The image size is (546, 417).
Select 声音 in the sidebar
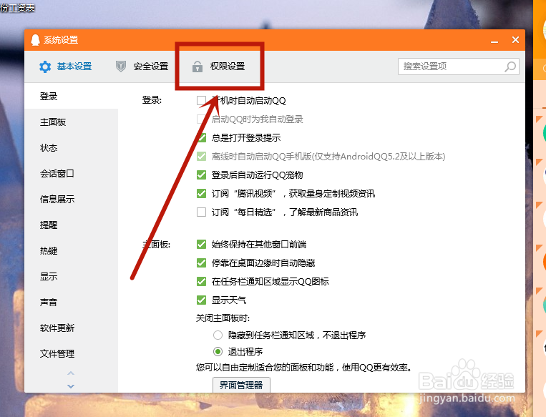tap(72, 302)
